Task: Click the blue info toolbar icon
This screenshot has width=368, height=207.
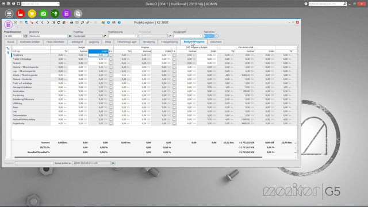Action: [119, 22]
